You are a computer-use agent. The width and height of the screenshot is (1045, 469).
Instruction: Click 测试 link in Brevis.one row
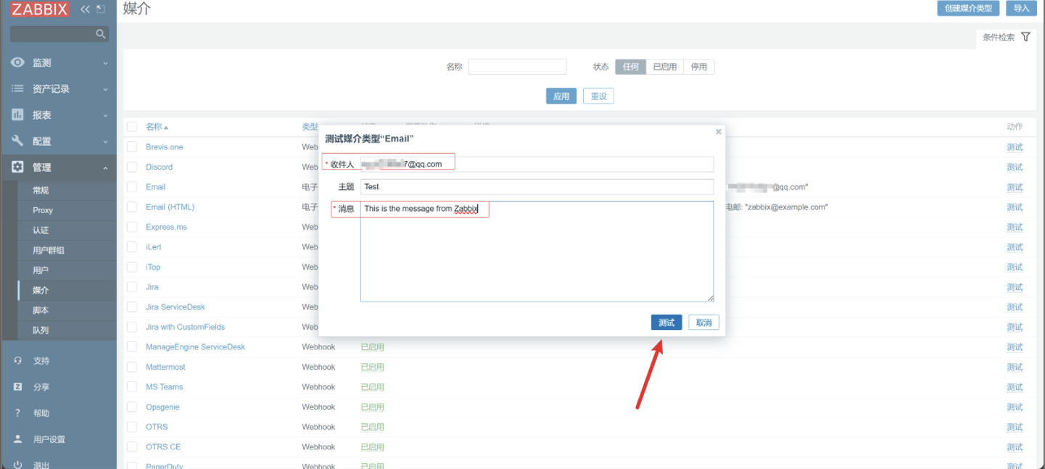(x=1015, y=147)
